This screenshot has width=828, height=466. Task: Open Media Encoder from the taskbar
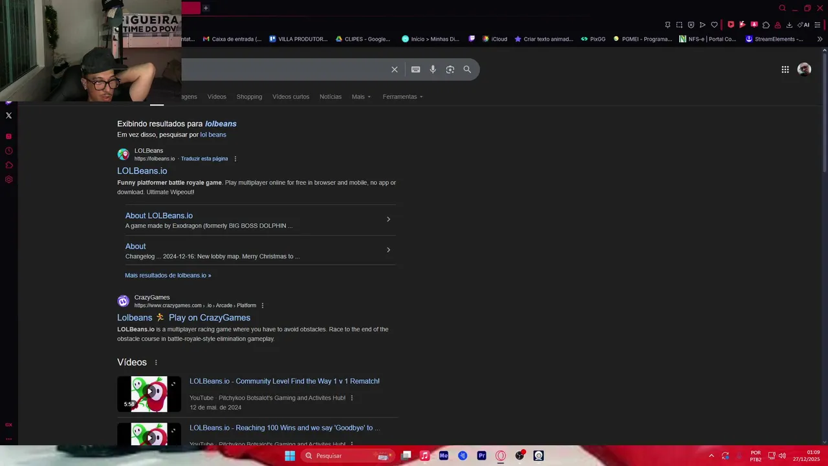(x=443, y=456)
